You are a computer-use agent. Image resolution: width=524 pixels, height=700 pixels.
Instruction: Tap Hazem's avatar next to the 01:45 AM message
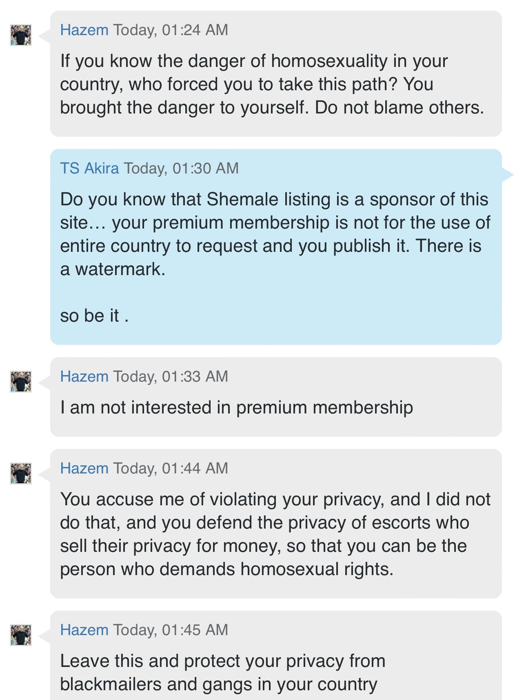pos(21,635)
